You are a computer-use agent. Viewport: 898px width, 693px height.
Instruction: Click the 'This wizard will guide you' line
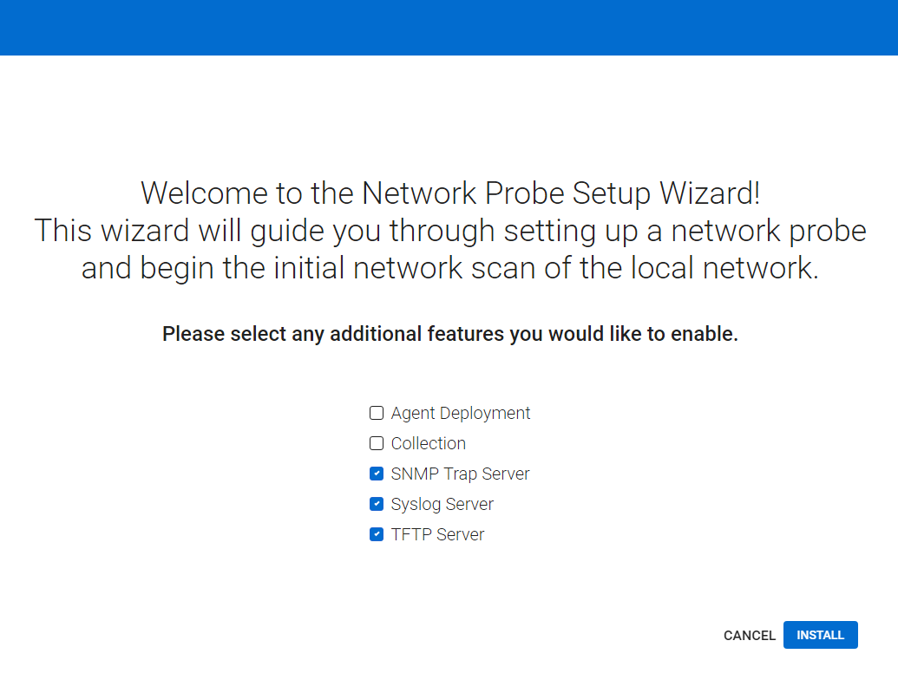(x=449, y=231)
